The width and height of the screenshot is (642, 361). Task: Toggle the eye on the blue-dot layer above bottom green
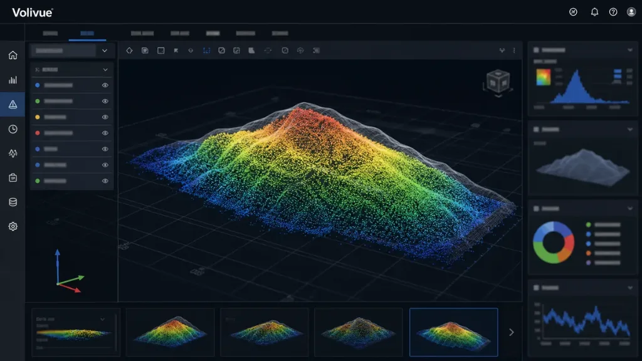pyautogui.click(x=105, y=165)
